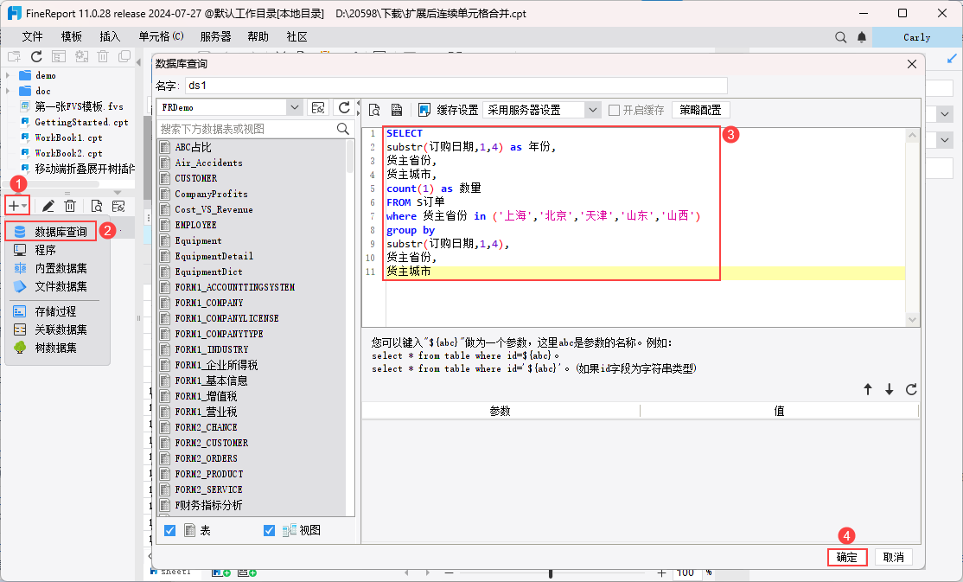Select the tree dataset (树数据集) option
The height and width of the screenshot is (582, 963).
pyautogui.click(x=56, y=348)
